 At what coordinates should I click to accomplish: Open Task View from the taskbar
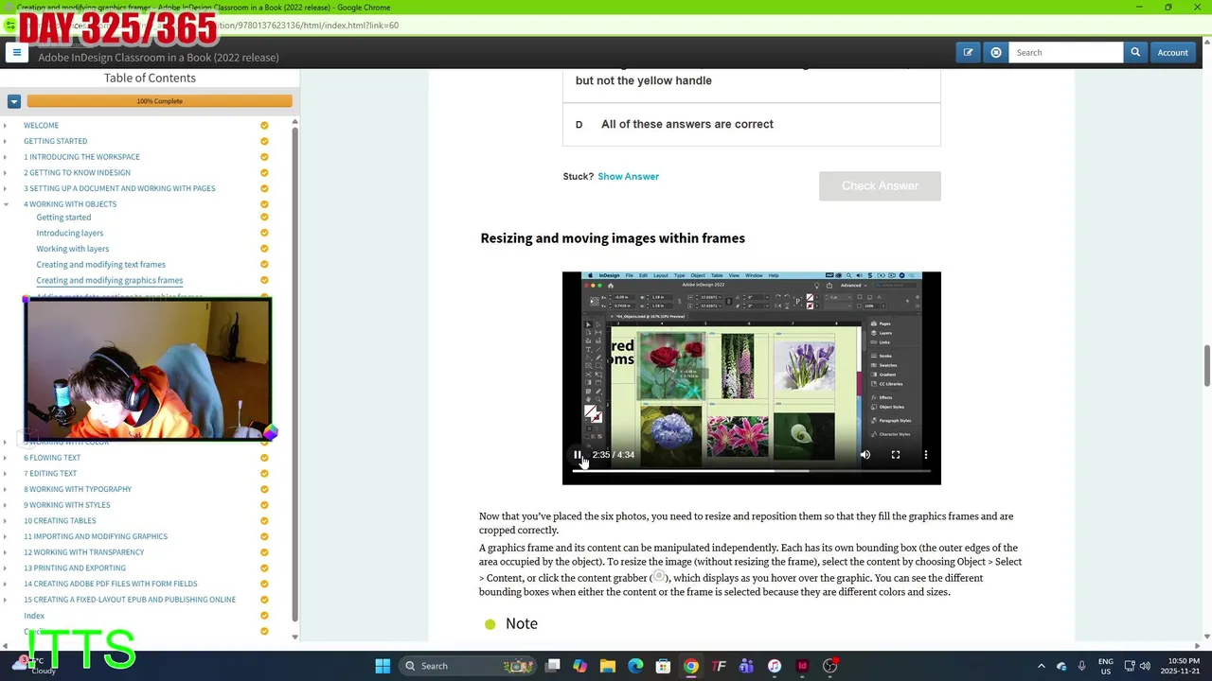pyautogui.click(x=553, y=666)
